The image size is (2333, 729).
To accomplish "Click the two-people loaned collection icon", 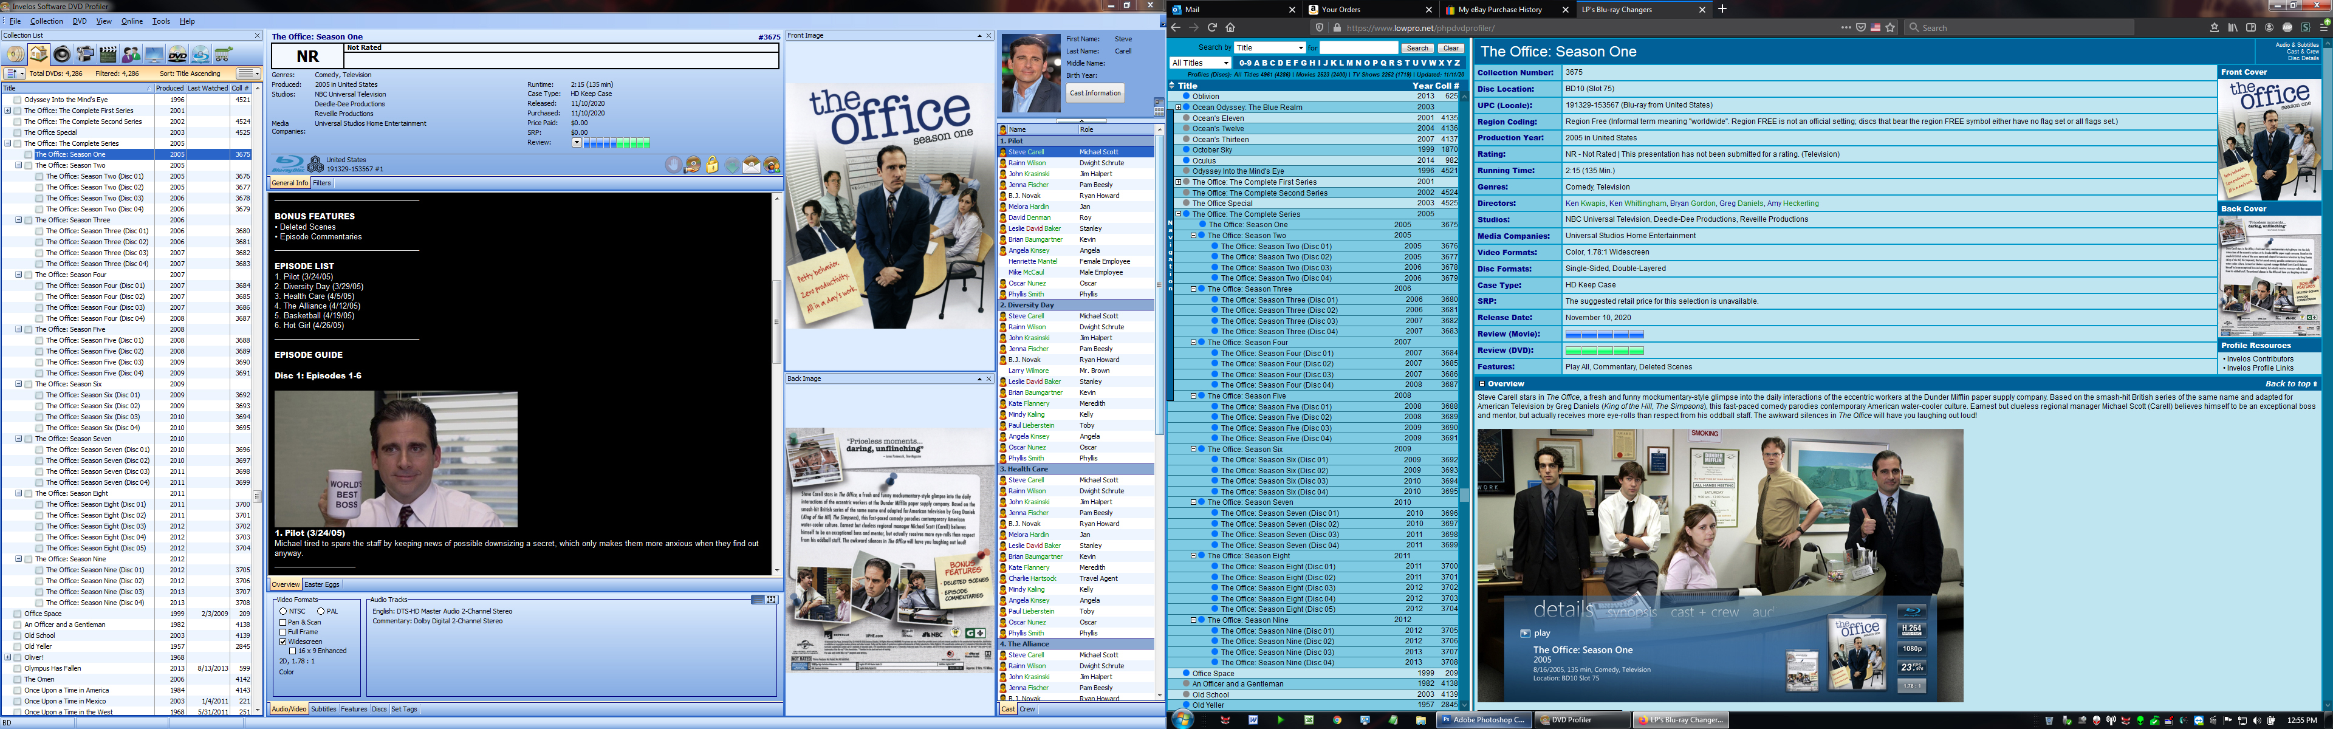I will pyautogui.click(x=131, y=54).
